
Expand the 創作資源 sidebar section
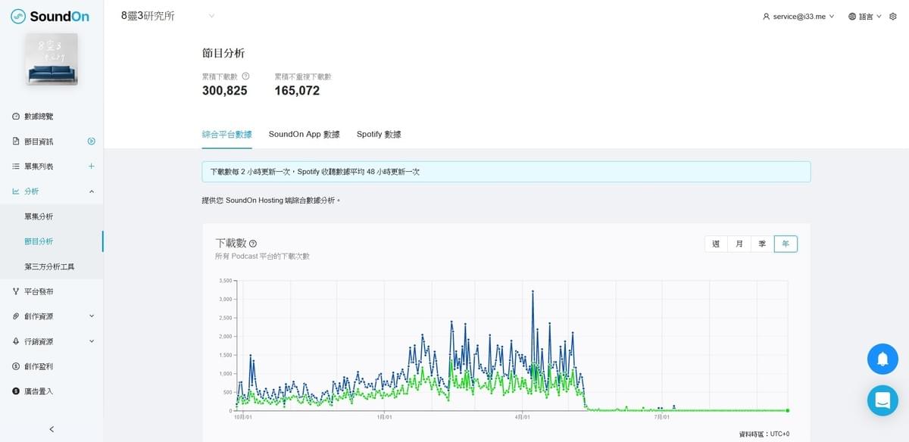52,316
